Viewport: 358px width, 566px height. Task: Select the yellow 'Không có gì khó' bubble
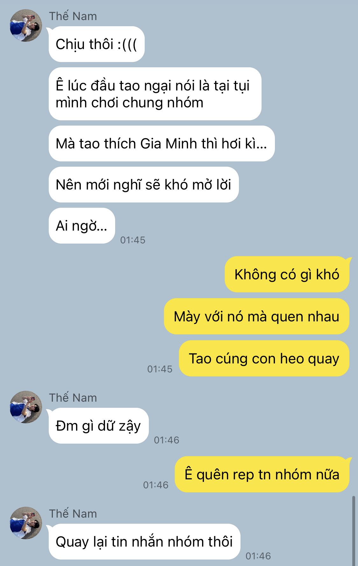click(x=287, y=275)
